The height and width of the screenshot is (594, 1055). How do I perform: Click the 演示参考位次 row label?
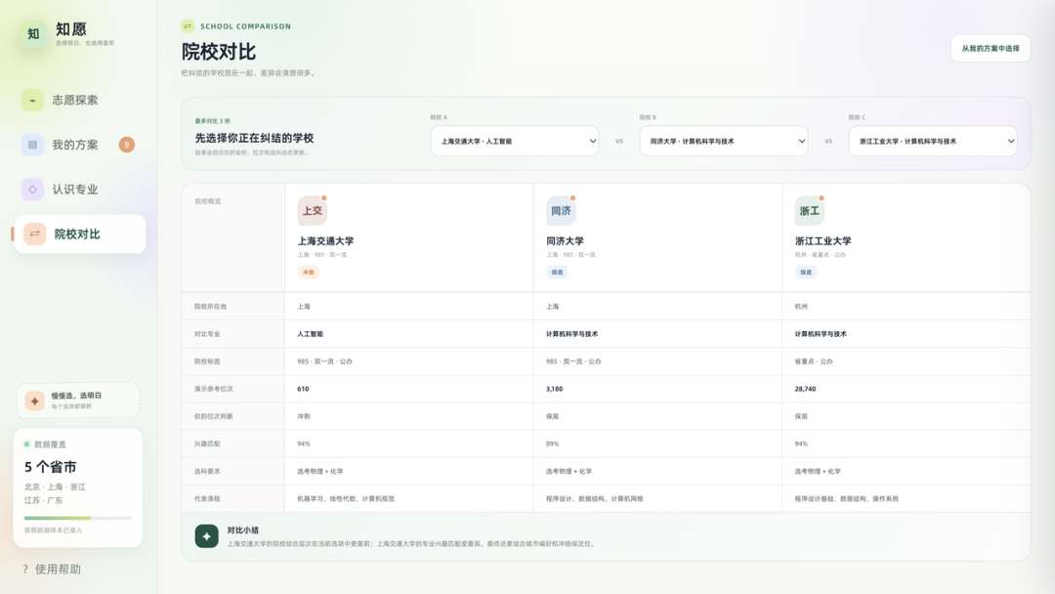click(x=214, y=389)
